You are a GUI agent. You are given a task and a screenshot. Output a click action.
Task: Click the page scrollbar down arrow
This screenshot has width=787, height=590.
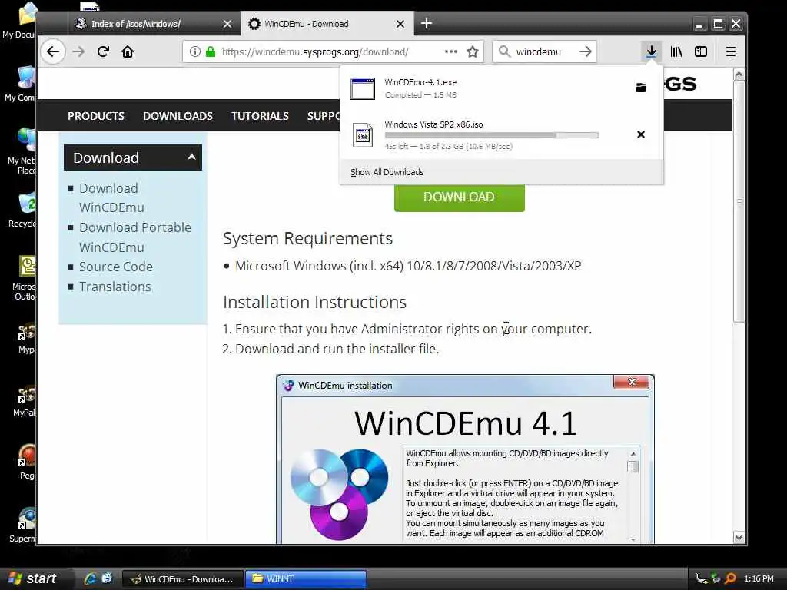click(739, 537)
